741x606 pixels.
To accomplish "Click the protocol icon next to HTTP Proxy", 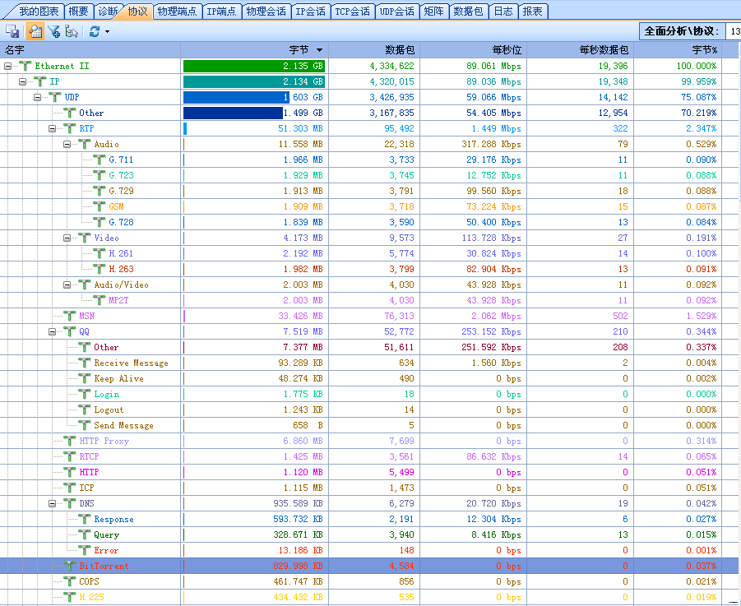I will [x=70, y=441].
